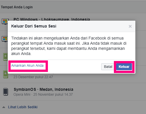Click the SymbianOS phone device icon

(5, 92)
